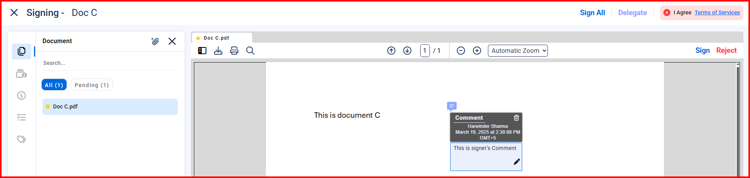
Task: Switch to the Doc C.pdf tab
Action: (217, 38)
